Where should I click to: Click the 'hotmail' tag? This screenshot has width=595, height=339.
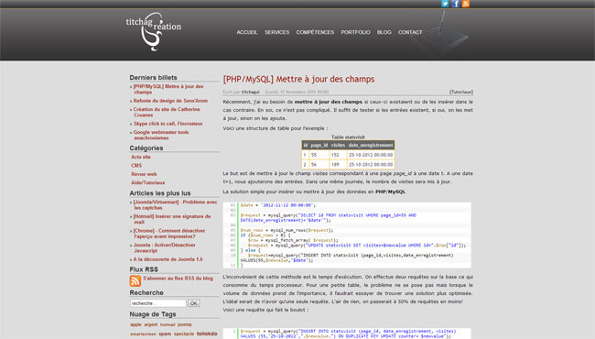point(168,324)
